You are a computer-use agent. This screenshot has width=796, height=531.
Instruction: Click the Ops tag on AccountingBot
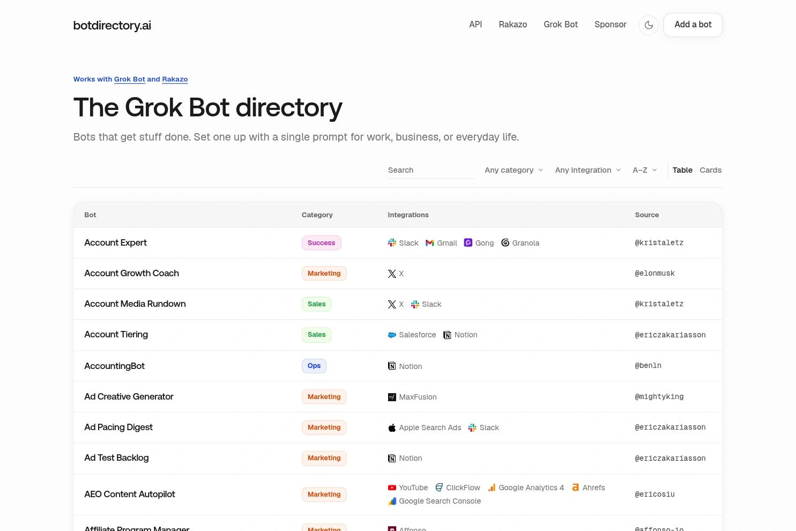pos(314,366)
